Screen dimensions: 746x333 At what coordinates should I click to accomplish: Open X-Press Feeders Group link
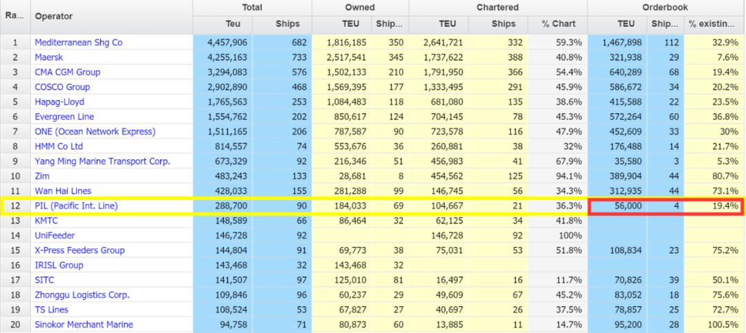point(79,250)
